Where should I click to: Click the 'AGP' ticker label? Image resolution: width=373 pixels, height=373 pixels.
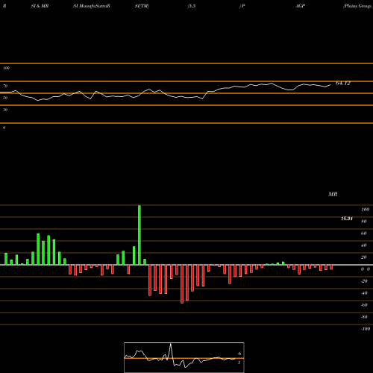(300, 6)
